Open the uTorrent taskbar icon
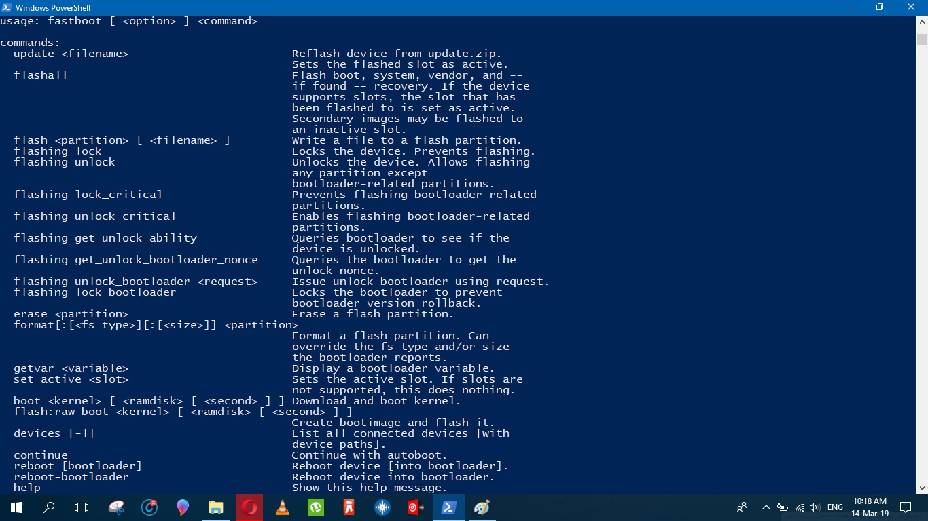928x521 pixels. pyautogui.click(x=315, y=507)
